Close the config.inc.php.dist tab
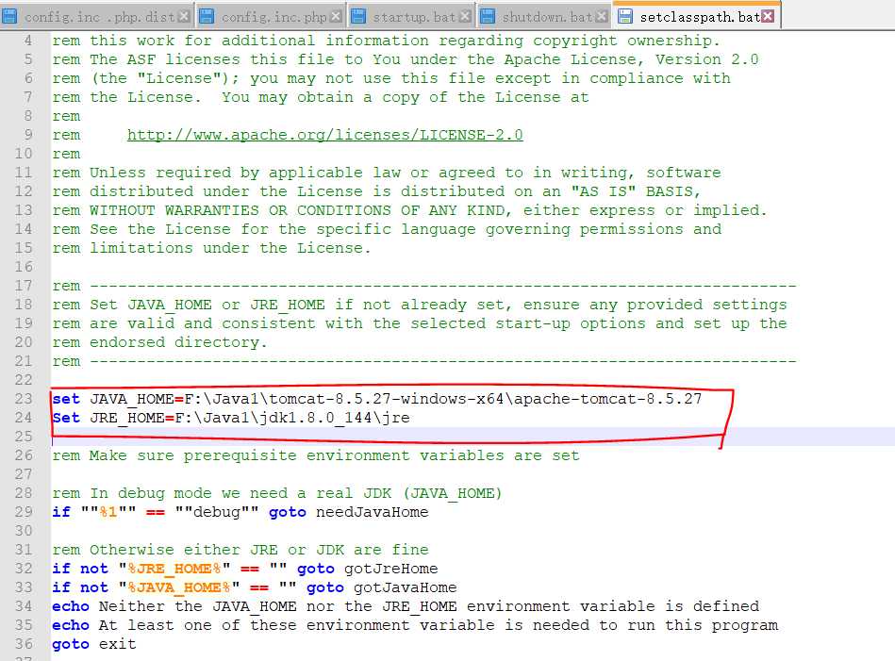This screenshot has width=895, height=661. [x=183, y=17]
